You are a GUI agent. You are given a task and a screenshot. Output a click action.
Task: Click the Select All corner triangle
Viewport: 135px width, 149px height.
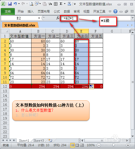click(5, 31)
